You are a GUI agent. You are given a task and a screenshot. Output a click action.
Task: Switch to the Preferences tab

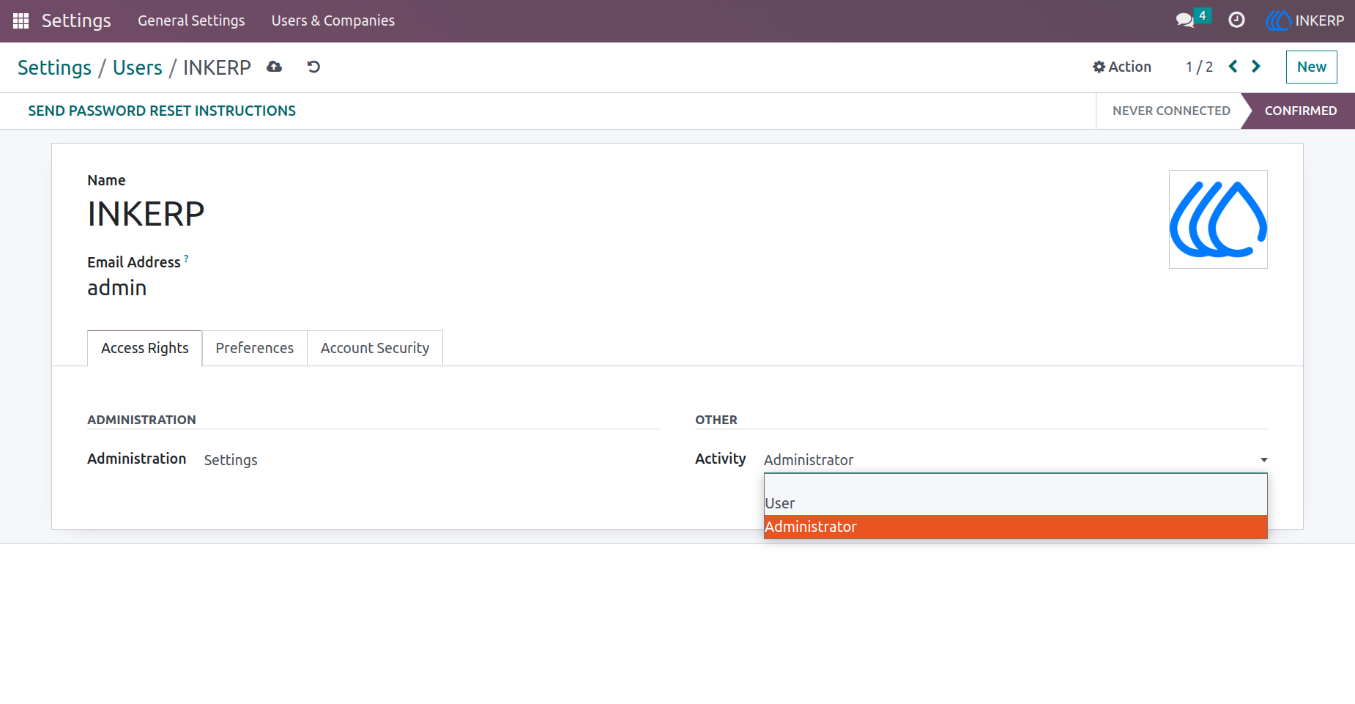[x=254, y=348]
